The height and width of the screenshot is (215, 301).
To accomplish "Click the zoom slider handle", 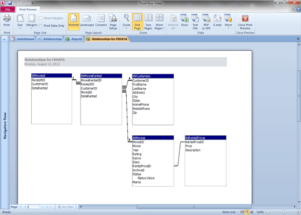I will 283,212.
